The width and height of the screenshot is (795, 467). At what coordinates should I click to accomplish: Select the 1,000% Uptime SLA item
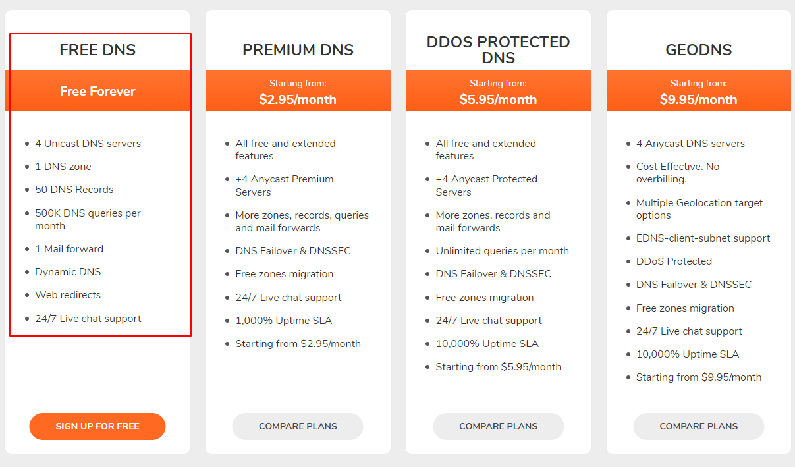click(283, 321)
